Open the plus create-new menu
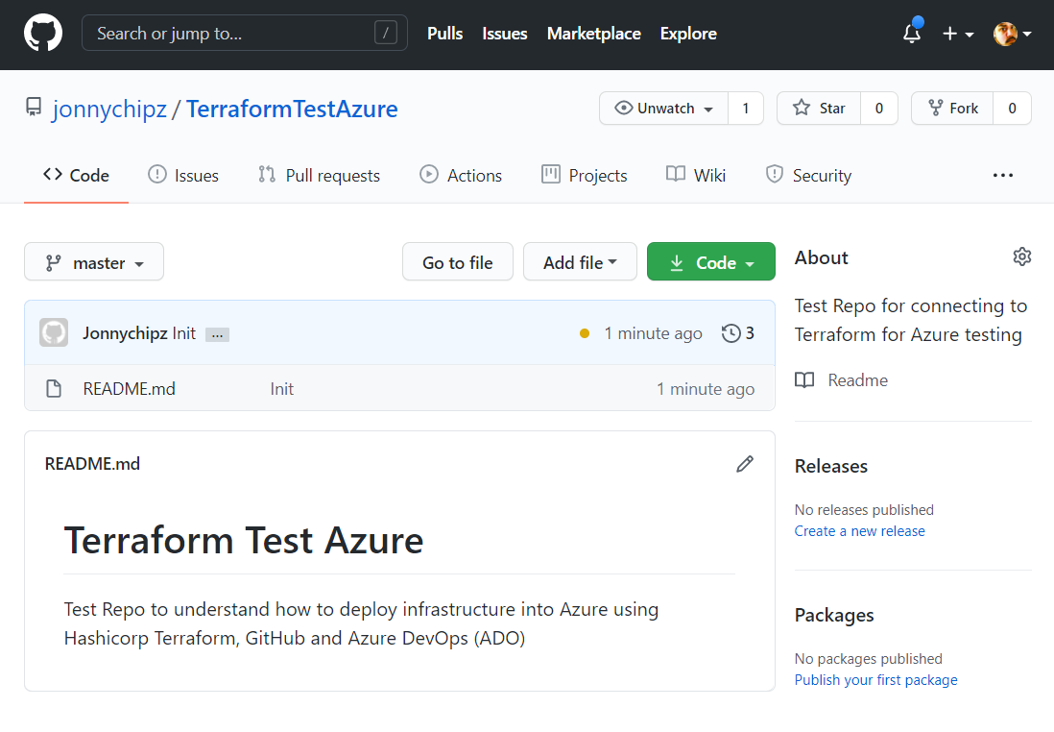 click(x=957, y=34)
